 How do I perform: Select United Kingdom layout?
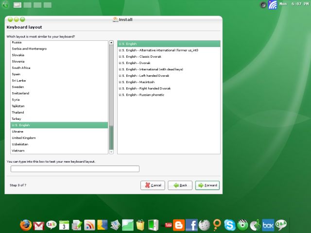(59, 138)
